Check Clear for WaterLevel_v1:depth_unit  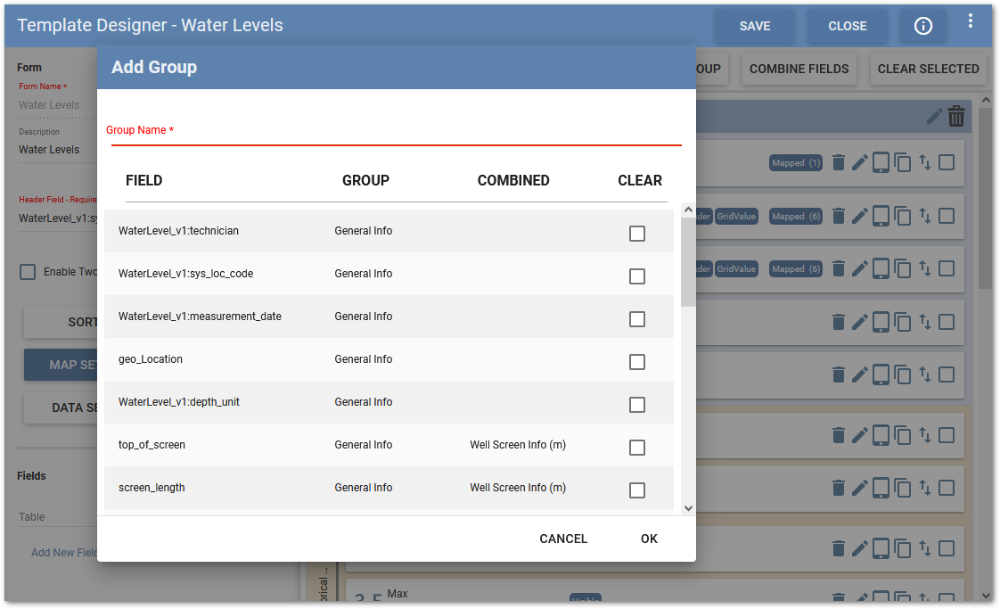point(637,405)
